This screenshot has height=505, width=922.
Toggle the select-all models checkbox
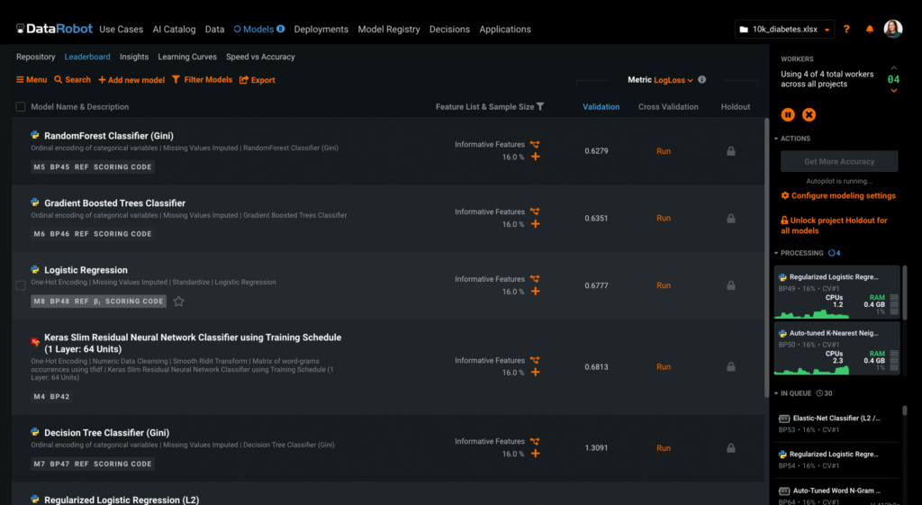pyautogui.click(x=21, y=106)
